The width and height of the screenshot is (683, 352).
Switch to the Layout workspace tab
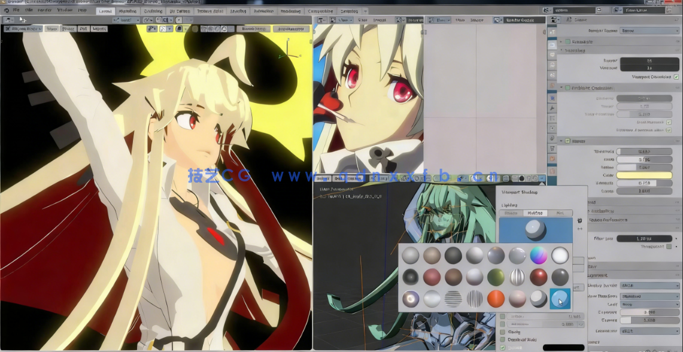[105, 11]
